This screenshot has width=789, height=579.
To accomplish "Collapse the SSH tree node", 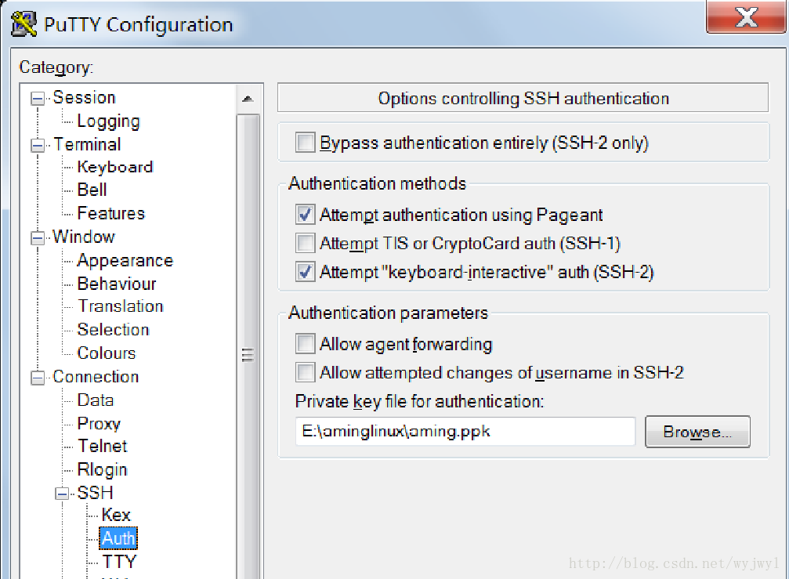I will (62, 494).
